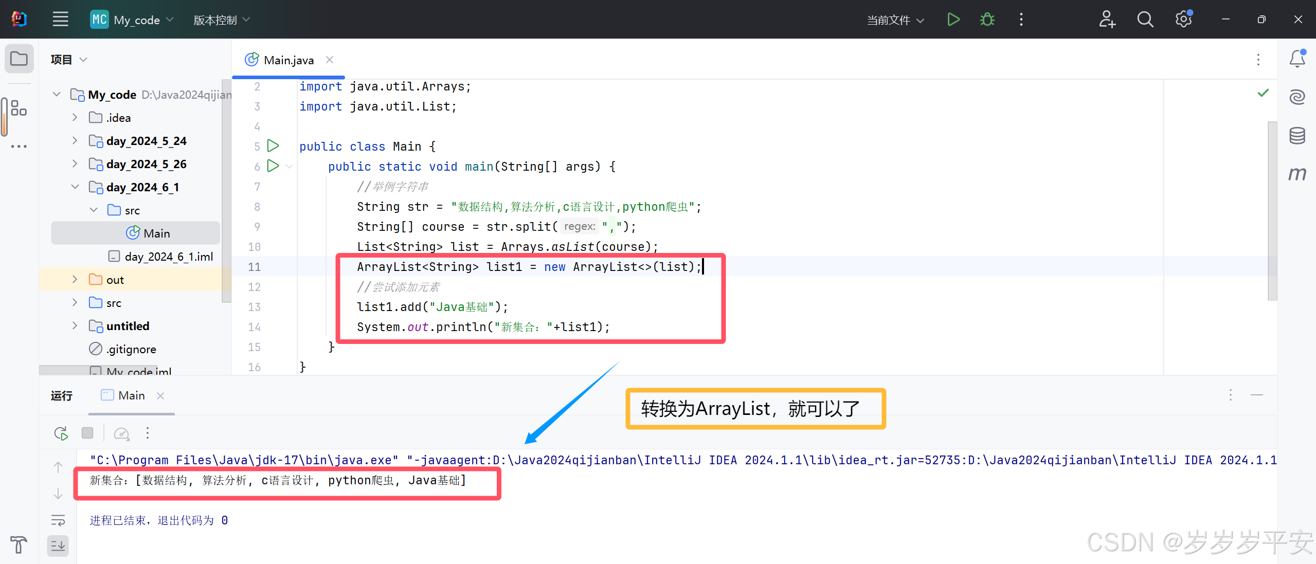Open Code With Me collaboration icon
The height and width of the screenshot is (564, 1316).
tap(1106, 20)
